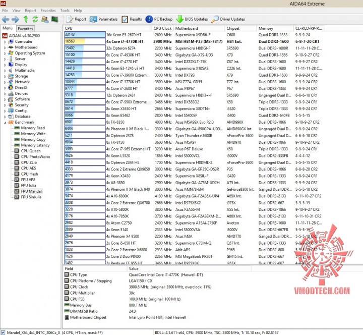Viewport: 363px width, 335px height.
Task: Click the Config icon in tree
Action: tap(11, 110)
